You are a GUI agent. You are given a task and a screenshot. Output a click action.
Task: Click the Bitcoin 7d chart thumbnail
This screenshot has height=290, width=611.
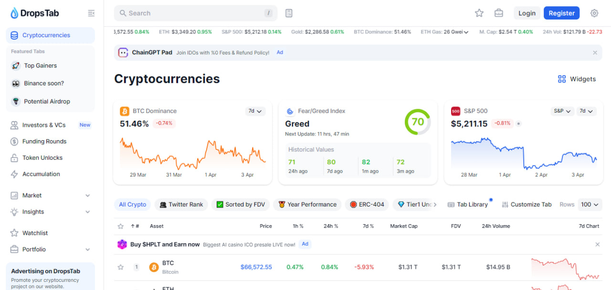[x=565, y=269]
